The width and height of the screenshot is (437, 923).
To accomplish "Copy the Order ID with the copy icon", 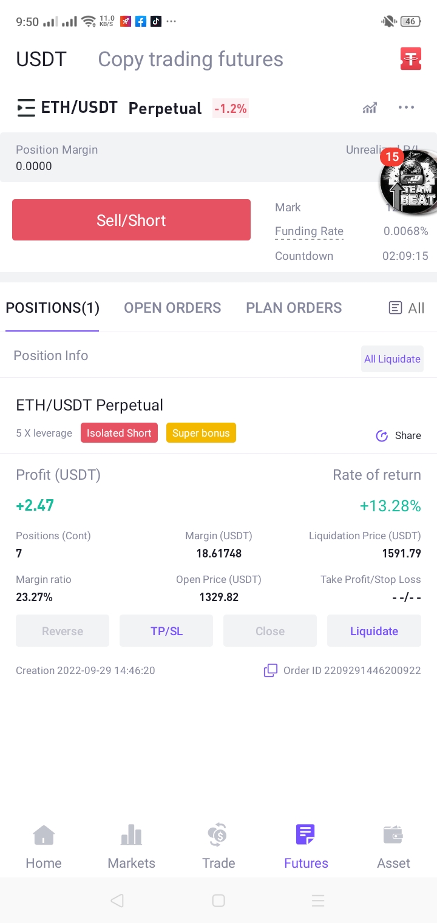I will pyautogui.click(x=271, y=670).
